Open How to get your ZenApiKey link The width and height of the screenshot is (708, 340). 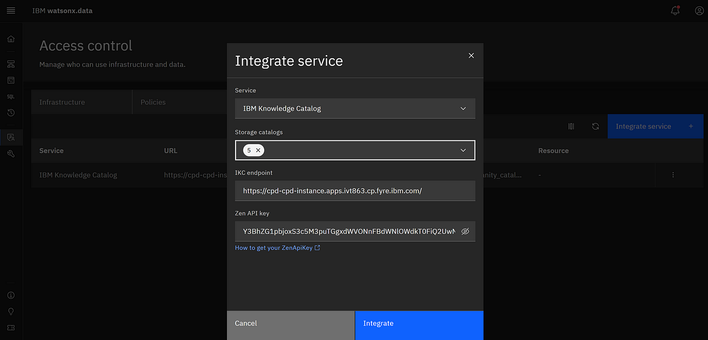pos(277,248)
